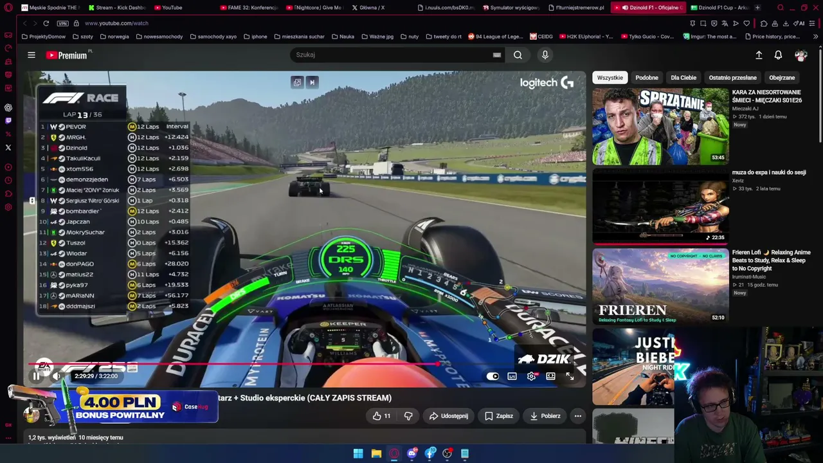The height and width of the screenshot is (463, 823).
Task: Open File Explorer from taskbar
Action: (376, 454)
